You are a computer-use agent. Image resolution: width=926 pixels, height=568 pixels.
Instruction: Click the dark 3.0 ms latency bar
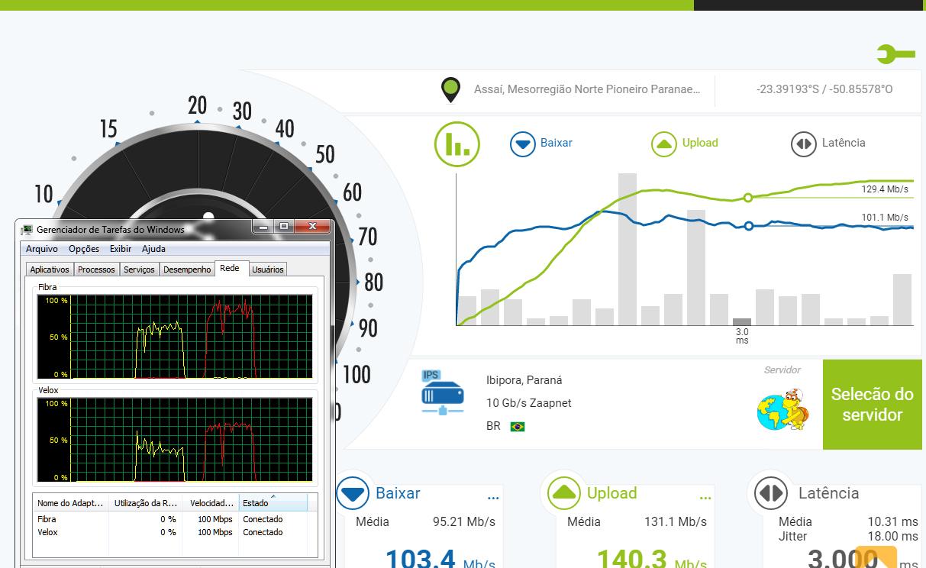pos(742,321)
